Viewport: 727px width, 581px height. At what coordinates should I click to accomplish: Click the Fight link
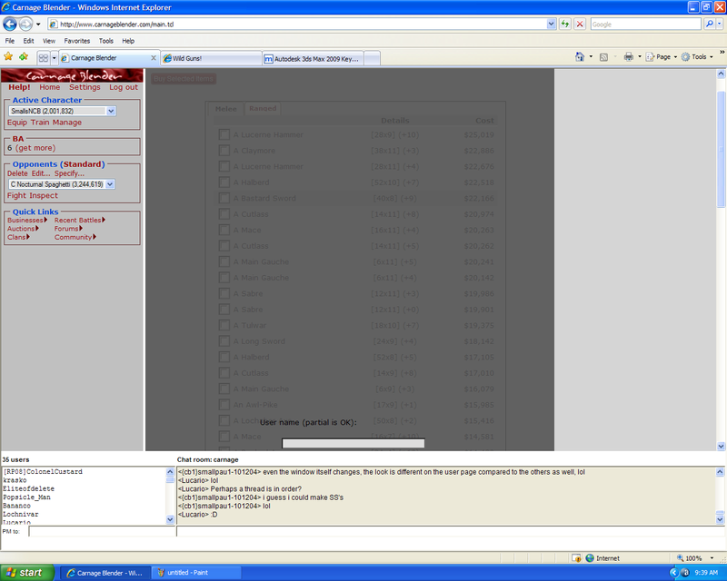click(x=16, y=195)
